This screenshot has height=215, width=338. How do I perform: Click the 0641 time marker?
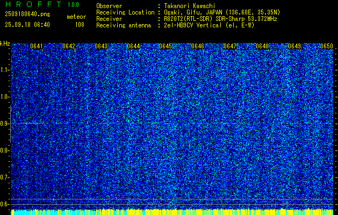click(37, 46)
